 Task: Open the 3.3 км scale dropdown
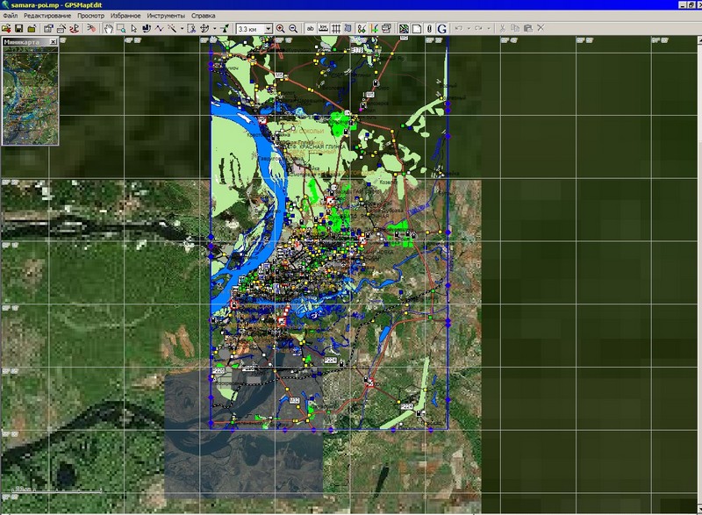click(269, 28)
